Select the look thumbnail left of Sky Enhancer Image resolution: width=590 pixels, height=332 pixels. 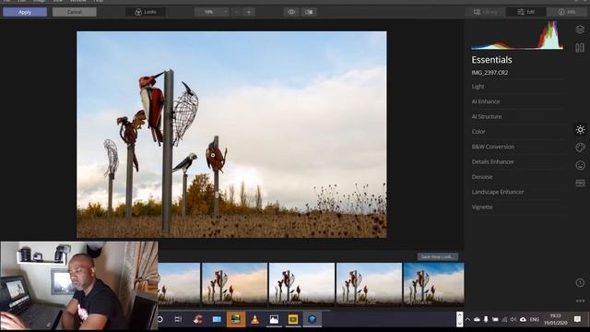tap(369, 284)
